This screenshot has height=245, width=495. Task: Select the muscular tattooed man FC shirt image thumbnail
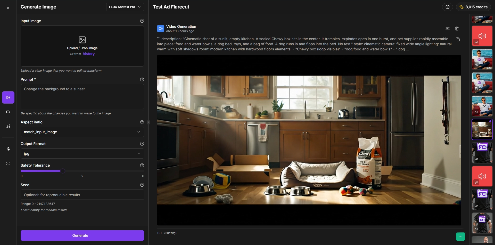point(482,223)
